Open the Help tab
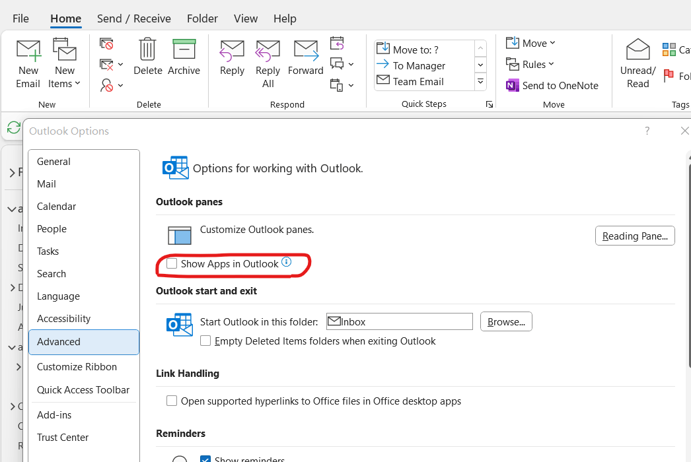Viewport: 691px width, 462px height. (285, 18)
